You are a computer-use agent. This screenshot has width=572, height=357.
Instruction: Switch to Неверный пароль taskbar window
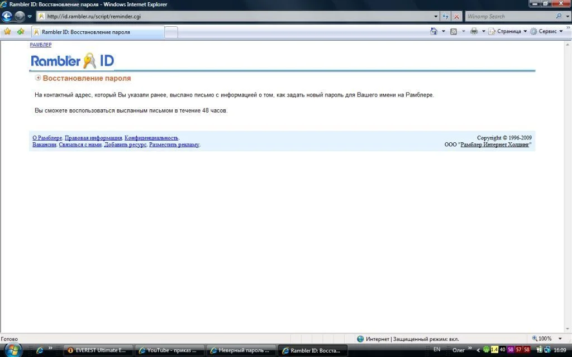pyautogui.click(x=241, y=350)
